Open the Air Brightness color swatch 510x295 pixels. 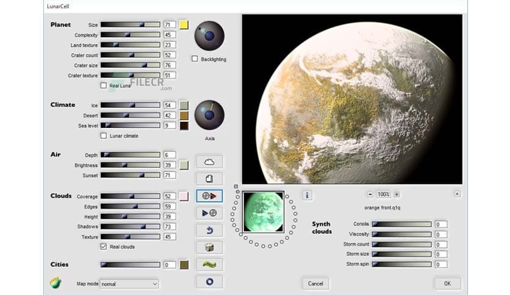(x=184, y=165)
